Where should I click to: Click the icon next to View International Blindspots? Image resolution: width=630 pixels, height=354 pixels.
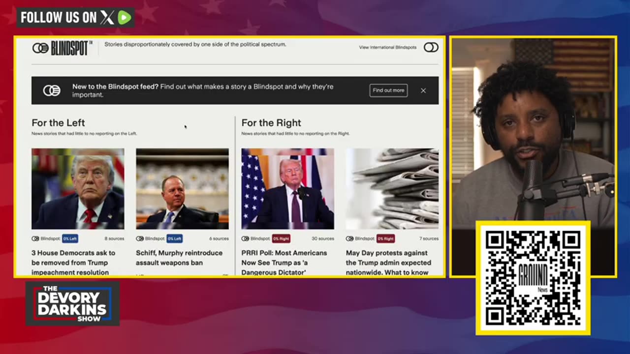431,47
